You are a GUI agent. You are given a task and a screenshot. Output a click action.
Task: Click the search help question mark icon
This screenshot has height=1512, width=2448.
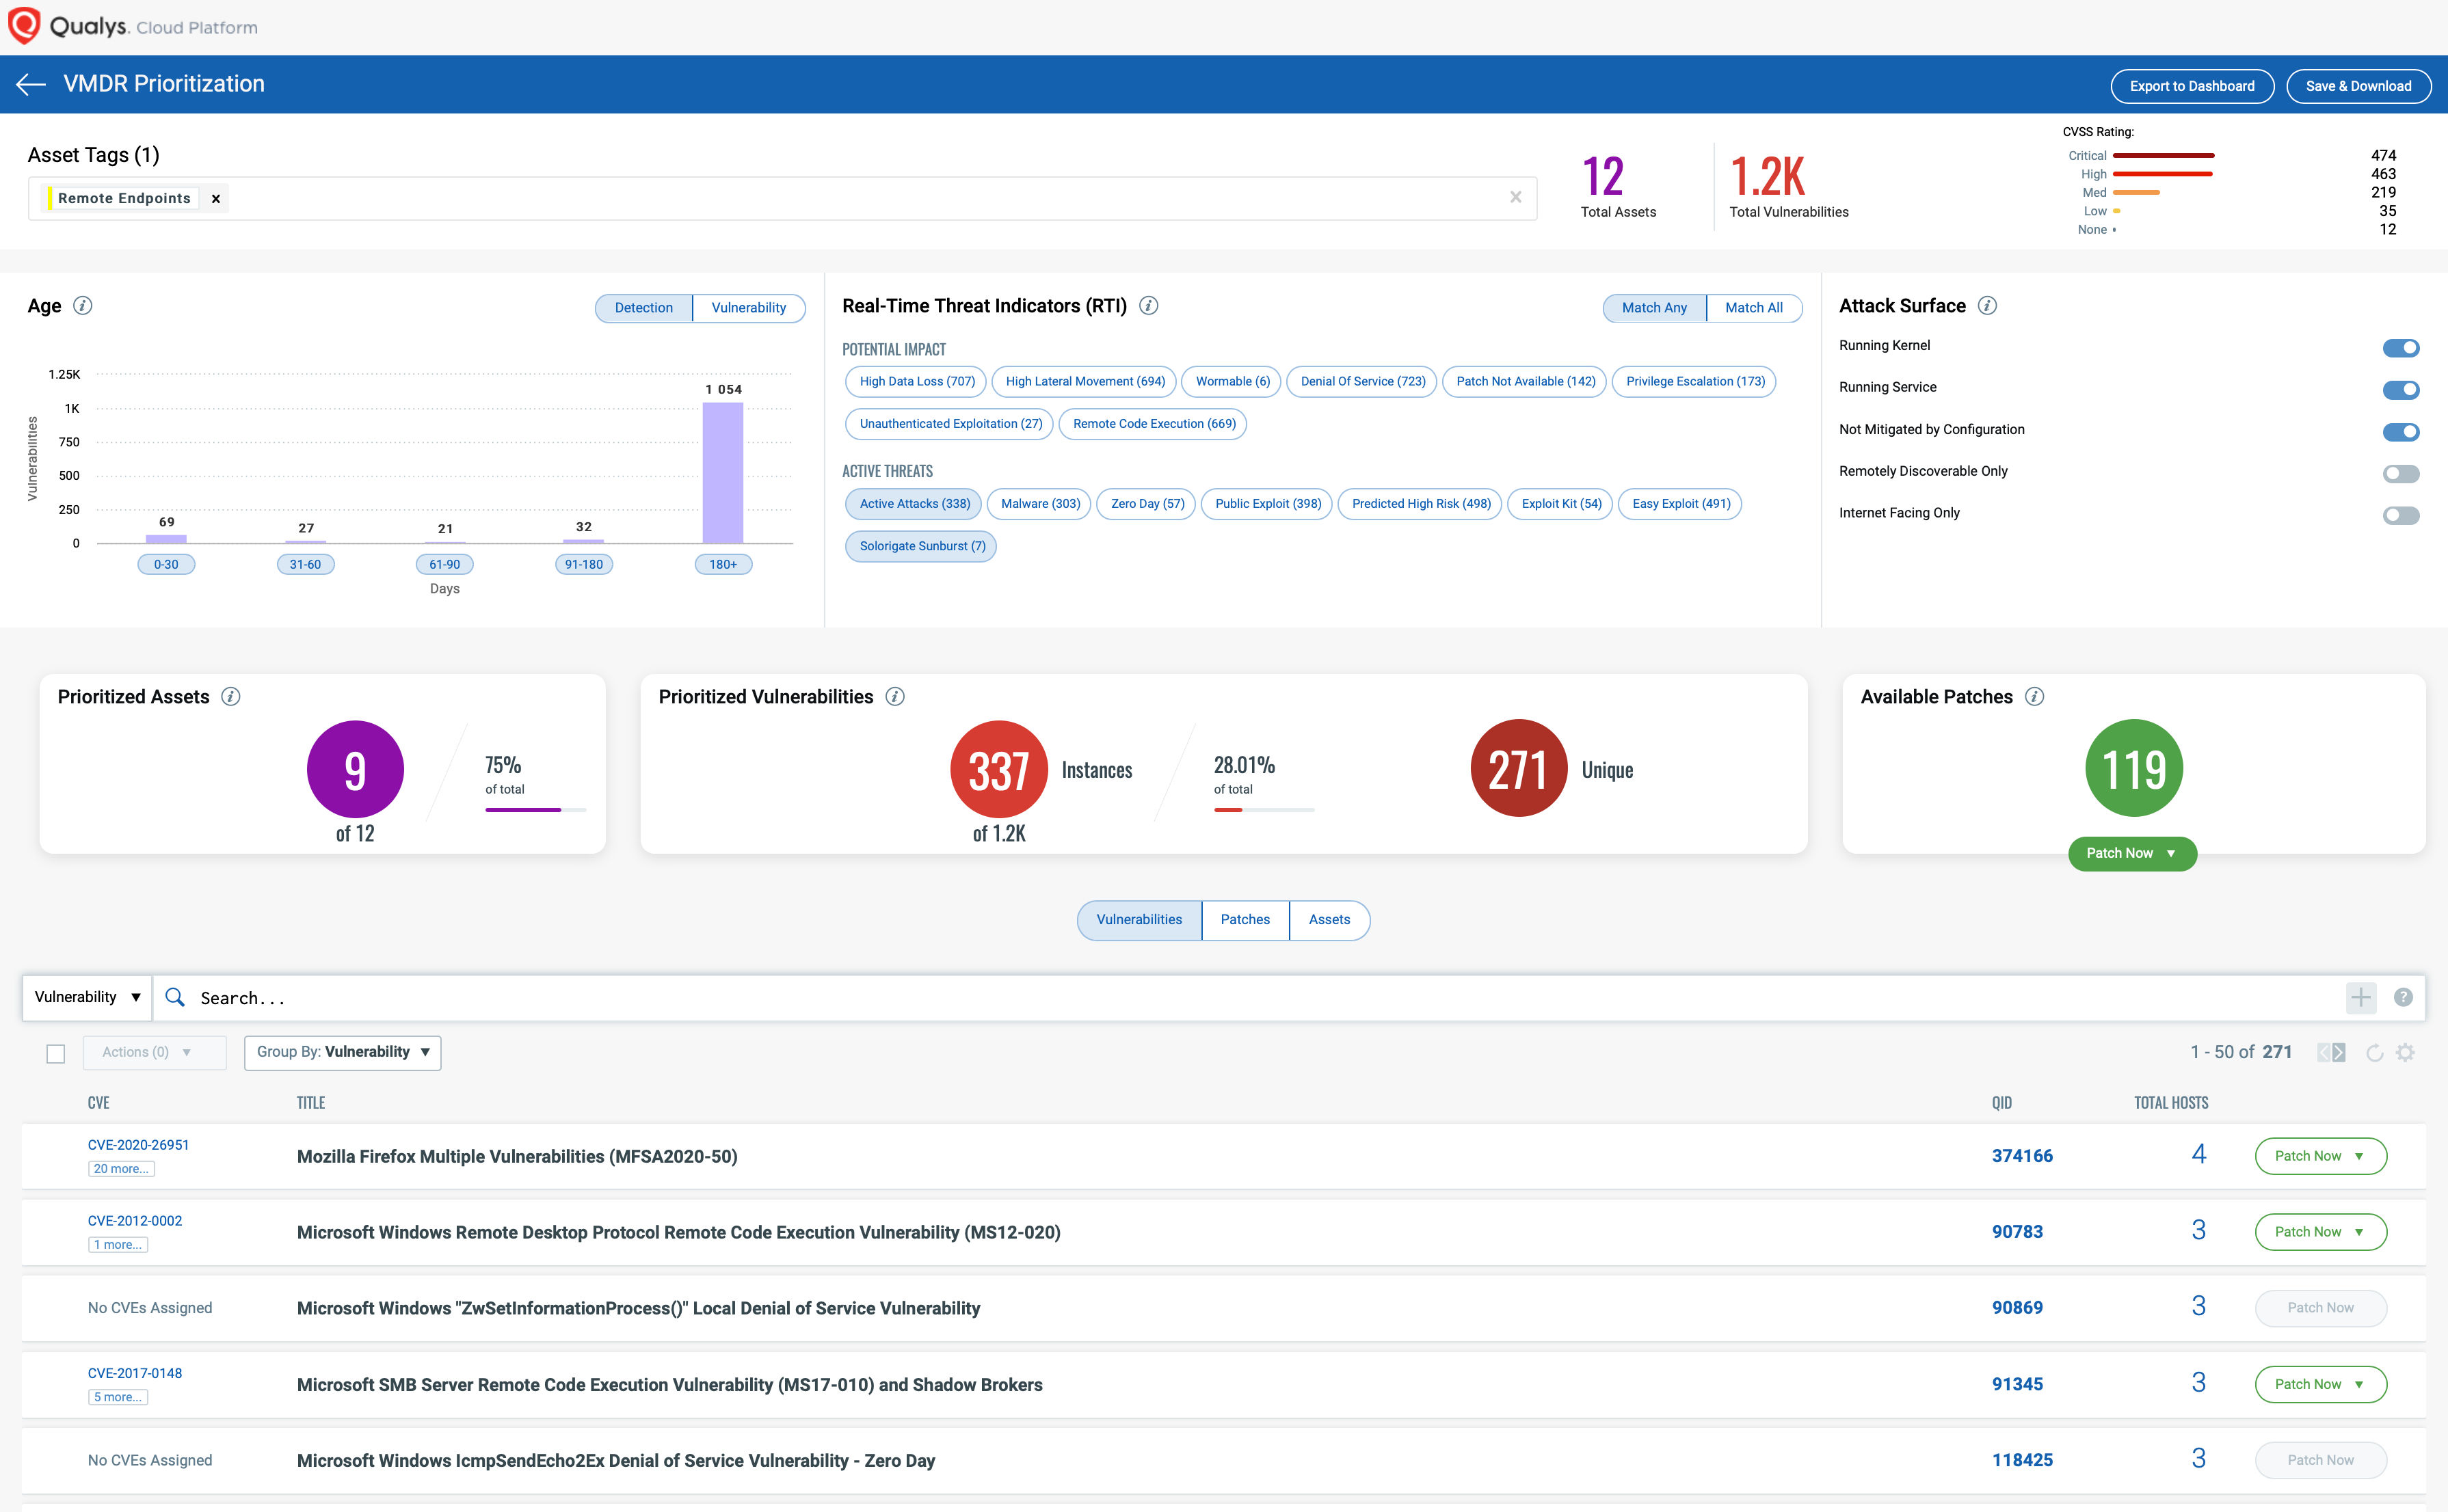coord(2403,997)
